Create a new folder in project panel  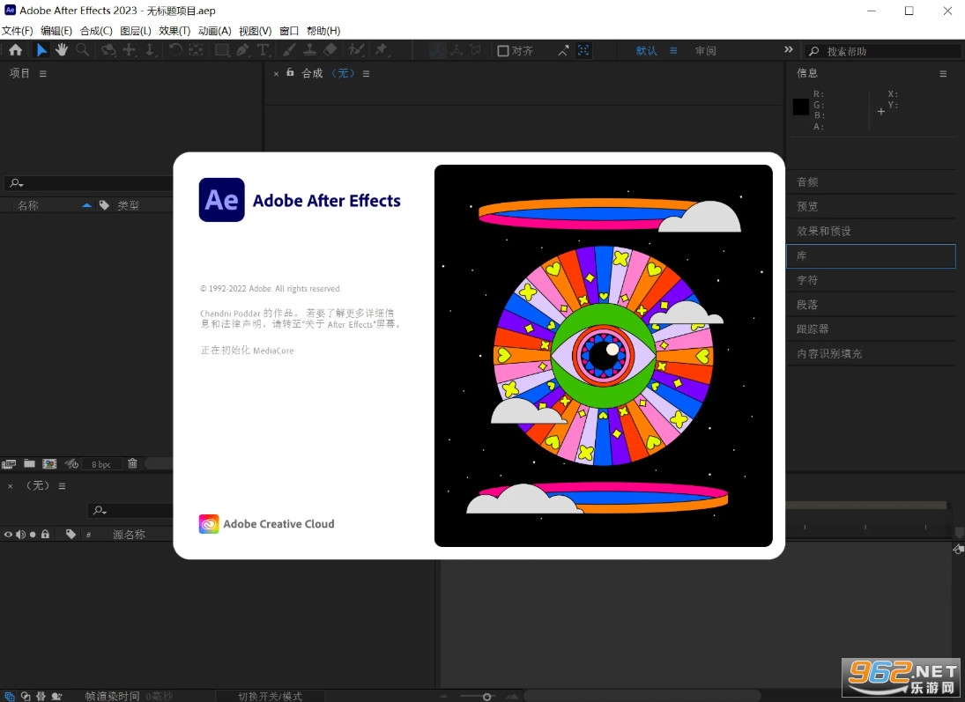tap(29, 463)
